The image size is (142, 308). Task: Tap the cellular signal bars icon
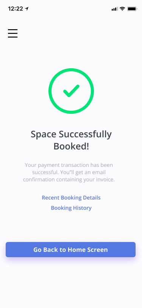pos(115,9)
